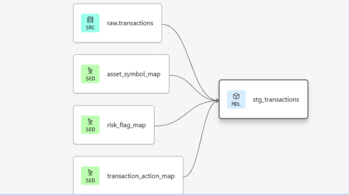Click the right border of transaction_action_map card
The height and width of the screenshot is (195, 349).
(x=183, y=175)
